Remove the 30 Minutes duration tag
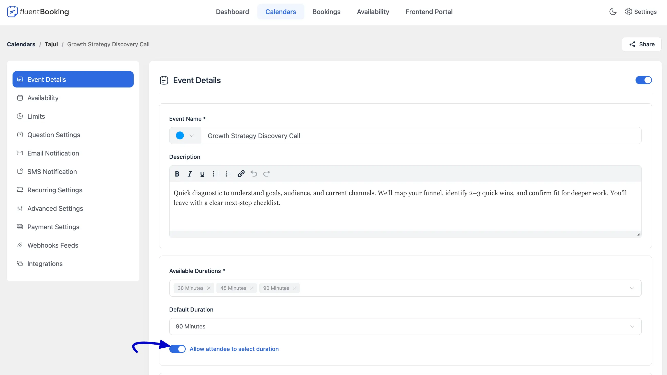667x375 pixels. pyautogui.click(x=209, y=288)
